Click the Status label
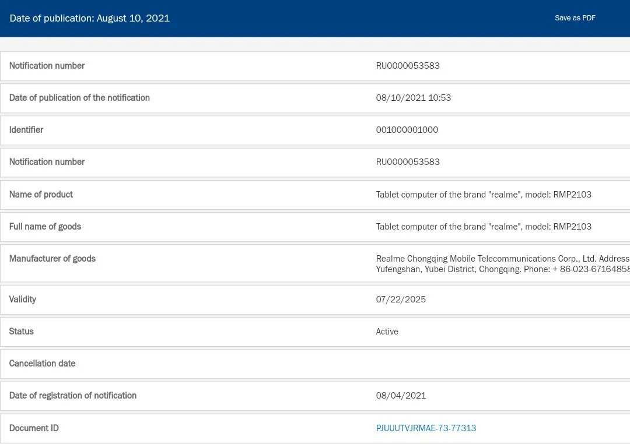This screenshot has width=630, height=444. (22, 332)
